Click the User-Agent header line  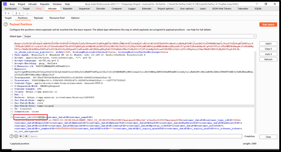(x=80, y=55)
